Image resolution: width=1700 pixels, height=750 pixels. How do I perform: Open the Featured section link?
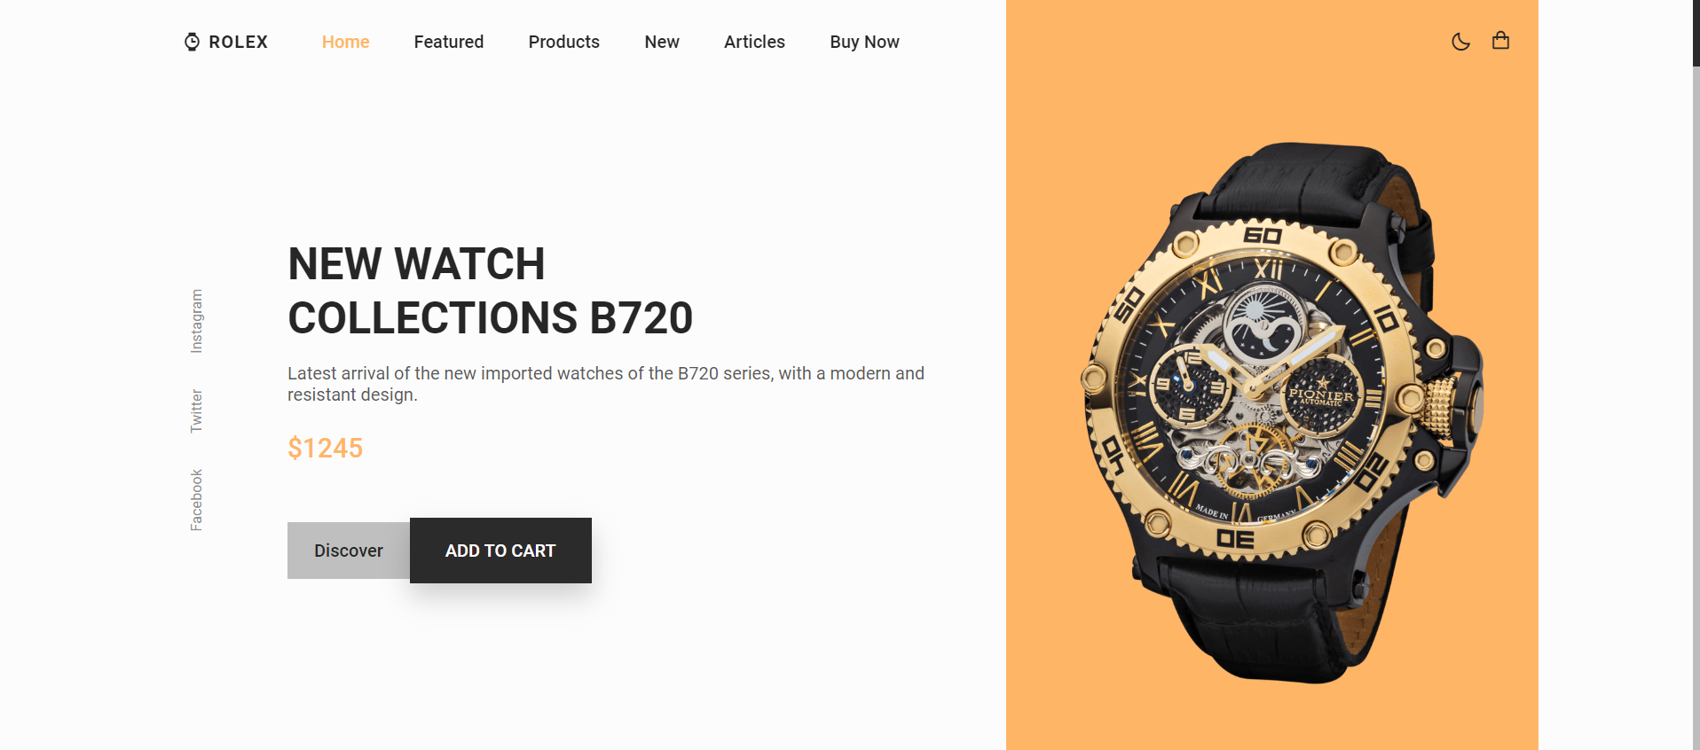pyautogui.click(x=449, y=42)
